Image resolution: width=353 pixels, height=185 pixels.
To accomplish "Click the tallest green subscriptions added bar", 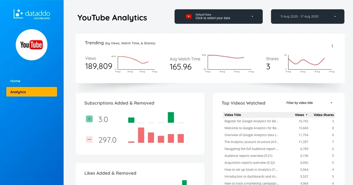I will 171,117.
